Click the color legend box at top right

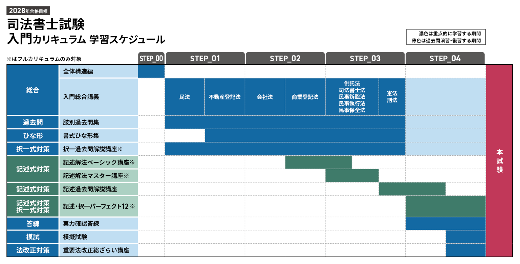tap(446, 37)
